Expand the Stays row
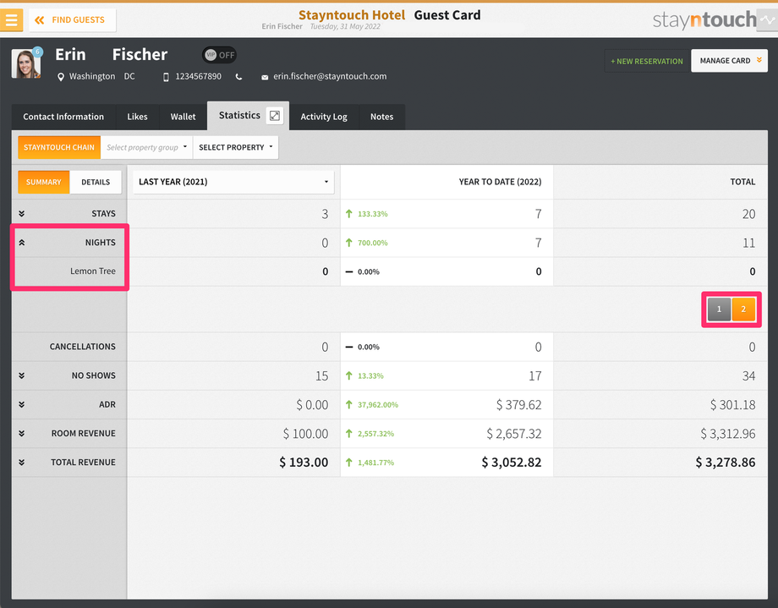Viewport: 778px width, 608px height. (22, 213)
